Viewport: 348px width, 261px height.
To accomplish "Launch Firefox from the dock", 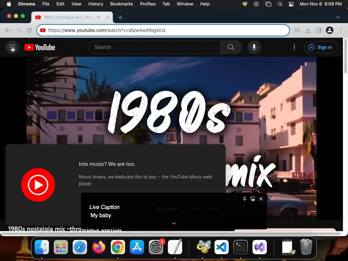I will [x=99, y=247].
